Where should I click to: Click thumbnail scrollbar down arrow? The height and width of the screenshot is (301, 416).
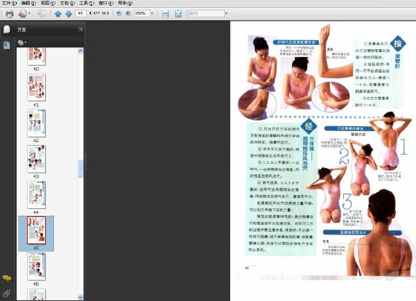(80, 298)
